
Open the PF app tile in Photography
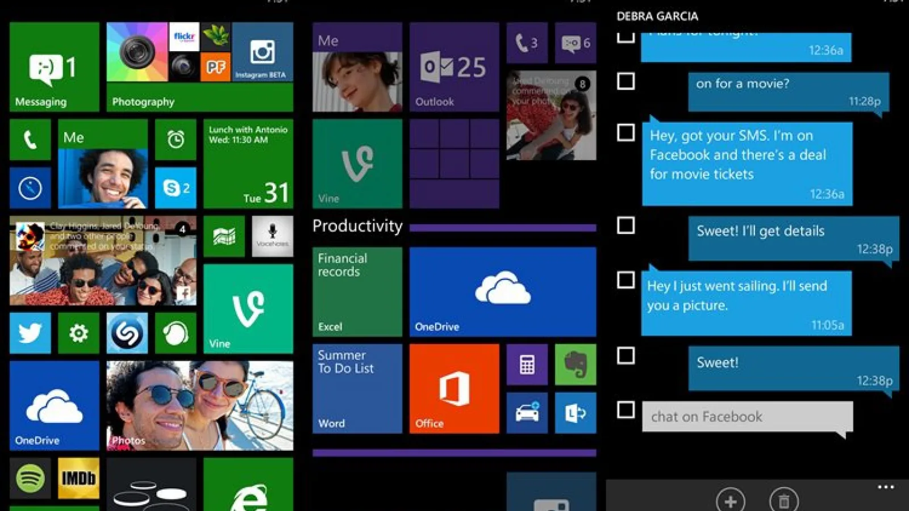[216, 68]
